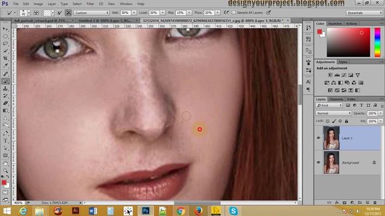Screen dimensions: 385x216
Task: Click the hue spectrum slider
Action: click(377, 42)
